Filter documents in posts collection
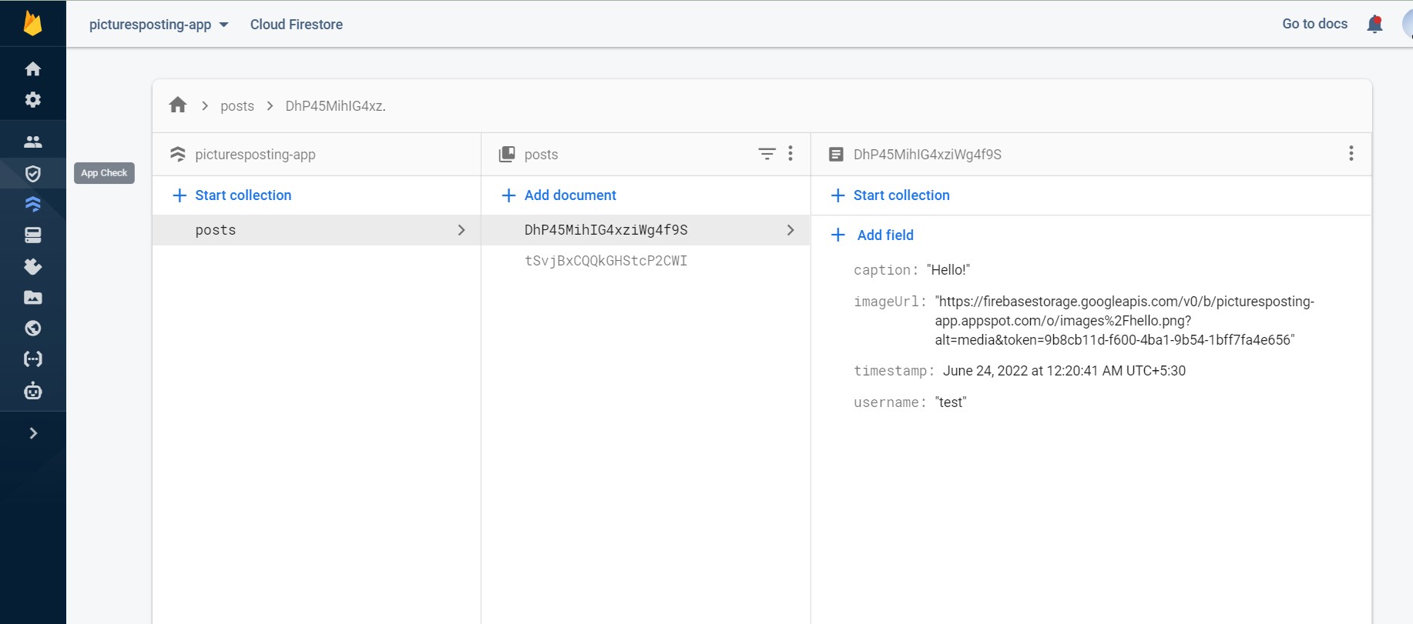The width and height of the screenshot is (1413, 624). pos(767,154)
